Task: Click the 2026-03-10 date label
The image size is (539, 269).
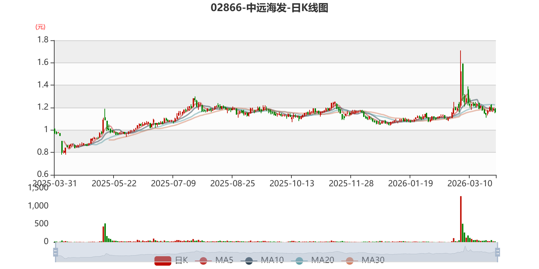Action: point(470,184)
